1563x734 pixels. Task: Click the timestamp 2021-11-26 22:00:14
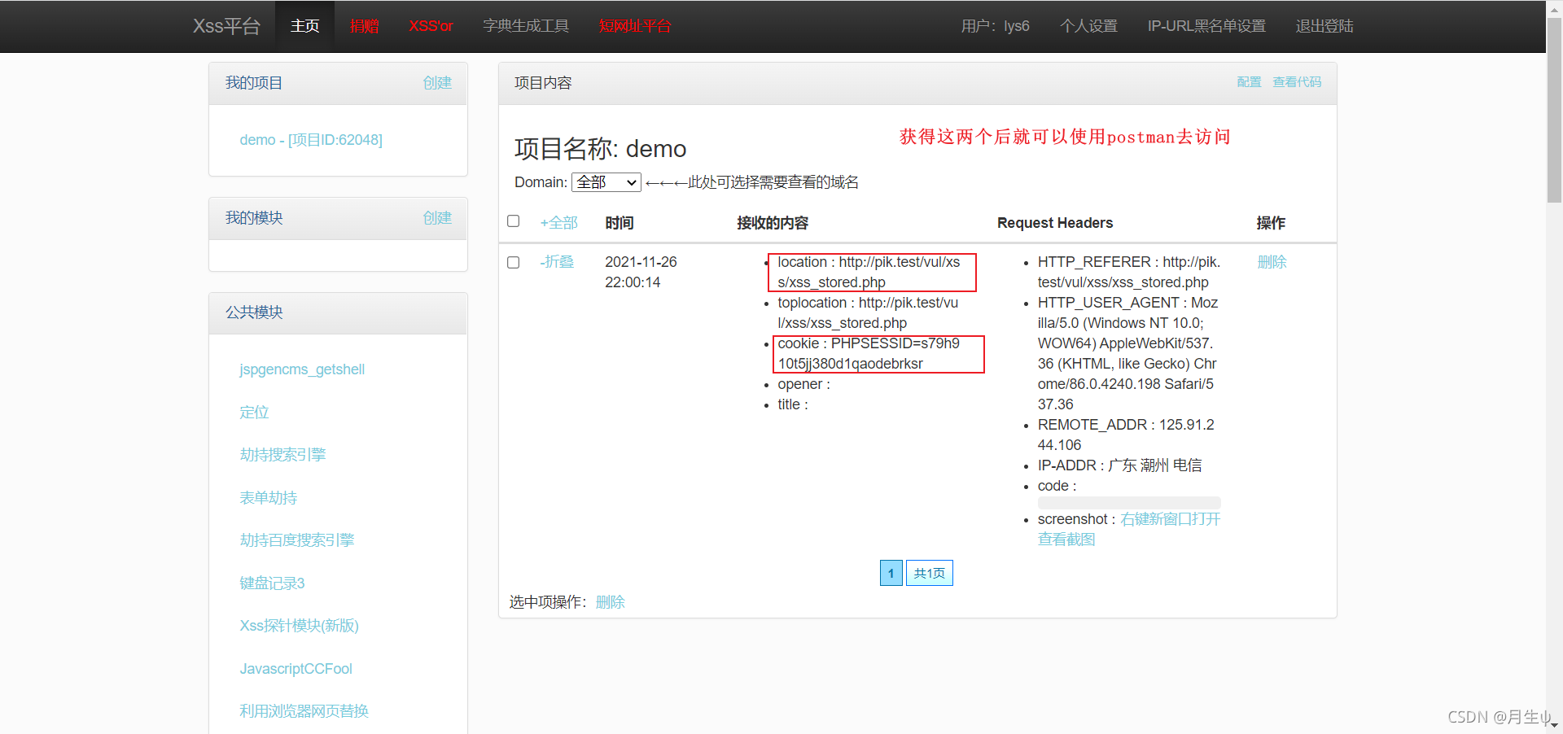tap(641, 272)
